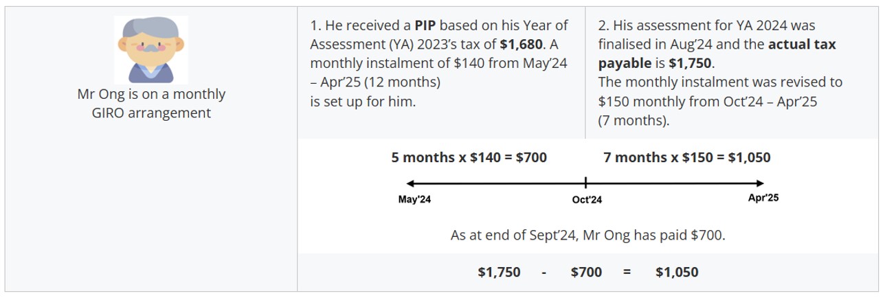The height and width of the screenshot is (298, 885).
Task: Click the '$1,050' equation result
Action: click(x=677, y=272)
